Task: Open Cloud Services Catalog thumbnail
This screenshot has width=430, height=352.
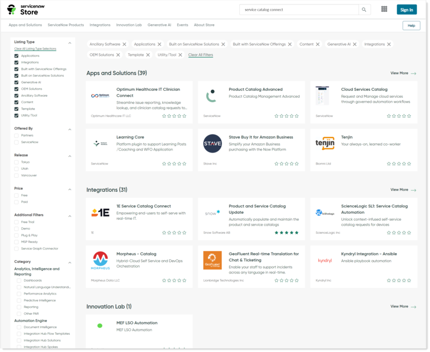Action: point(323,96)
